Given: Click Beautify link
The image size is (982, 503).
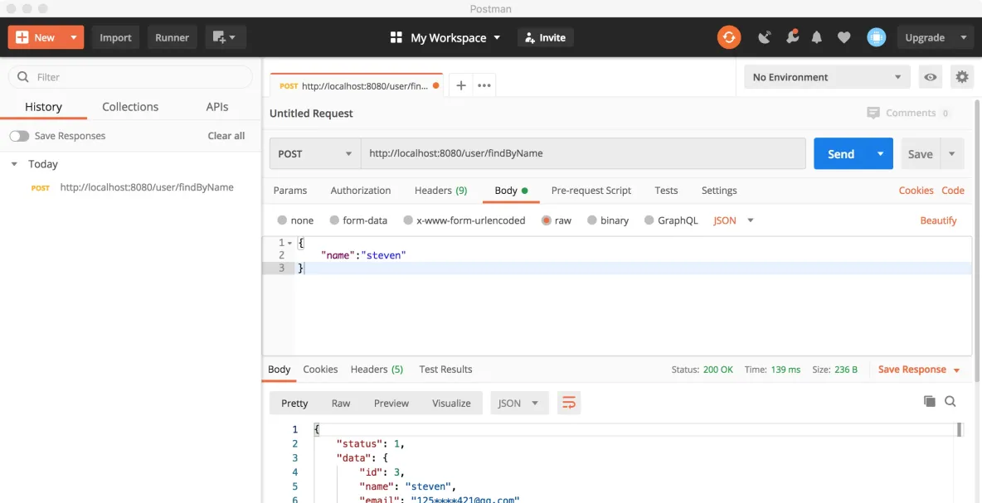Looking at the screenshot, I should (938, 220).
